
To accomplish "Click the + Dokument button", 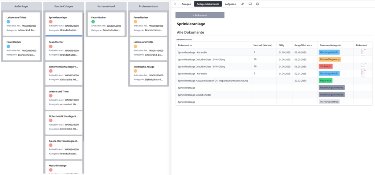I will [x=200, y=15].
